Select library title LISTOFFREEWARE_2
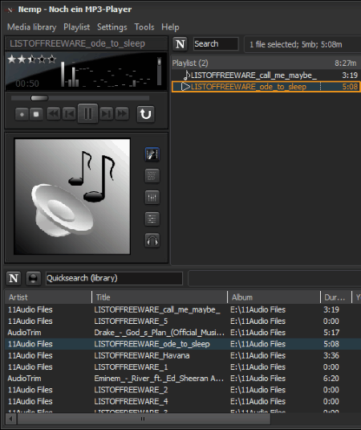361x430 pixels. point(131,390)
